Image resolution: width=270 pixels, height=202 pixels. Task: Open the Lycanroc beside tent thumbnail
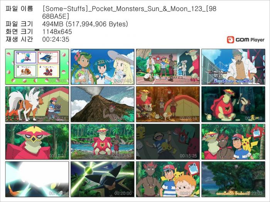pos(37,104)
